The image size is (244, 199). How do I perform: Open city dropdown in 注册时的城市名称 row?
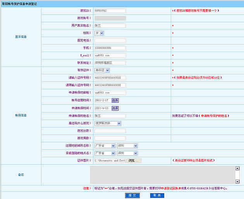click(127, 146)
